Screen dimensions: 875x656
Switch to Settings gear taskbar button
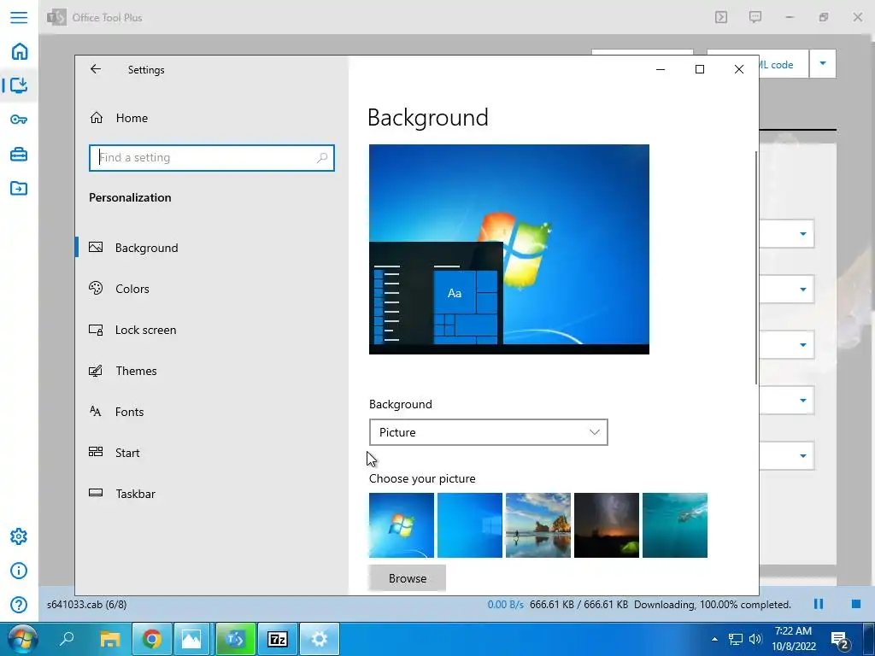click(x=320, y=639)
